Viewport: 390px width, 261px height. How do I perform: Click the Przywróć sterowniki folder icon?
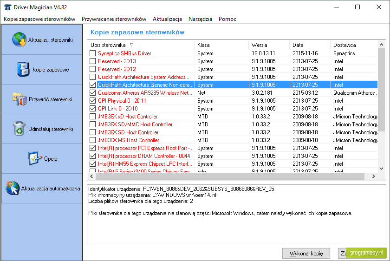(19, 99)
